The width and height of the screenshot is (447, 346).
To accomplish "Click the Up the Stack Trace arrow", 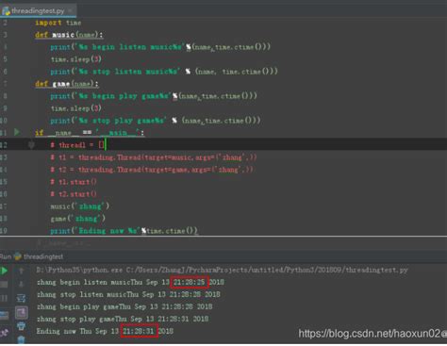I will click(x=22, y=271).
